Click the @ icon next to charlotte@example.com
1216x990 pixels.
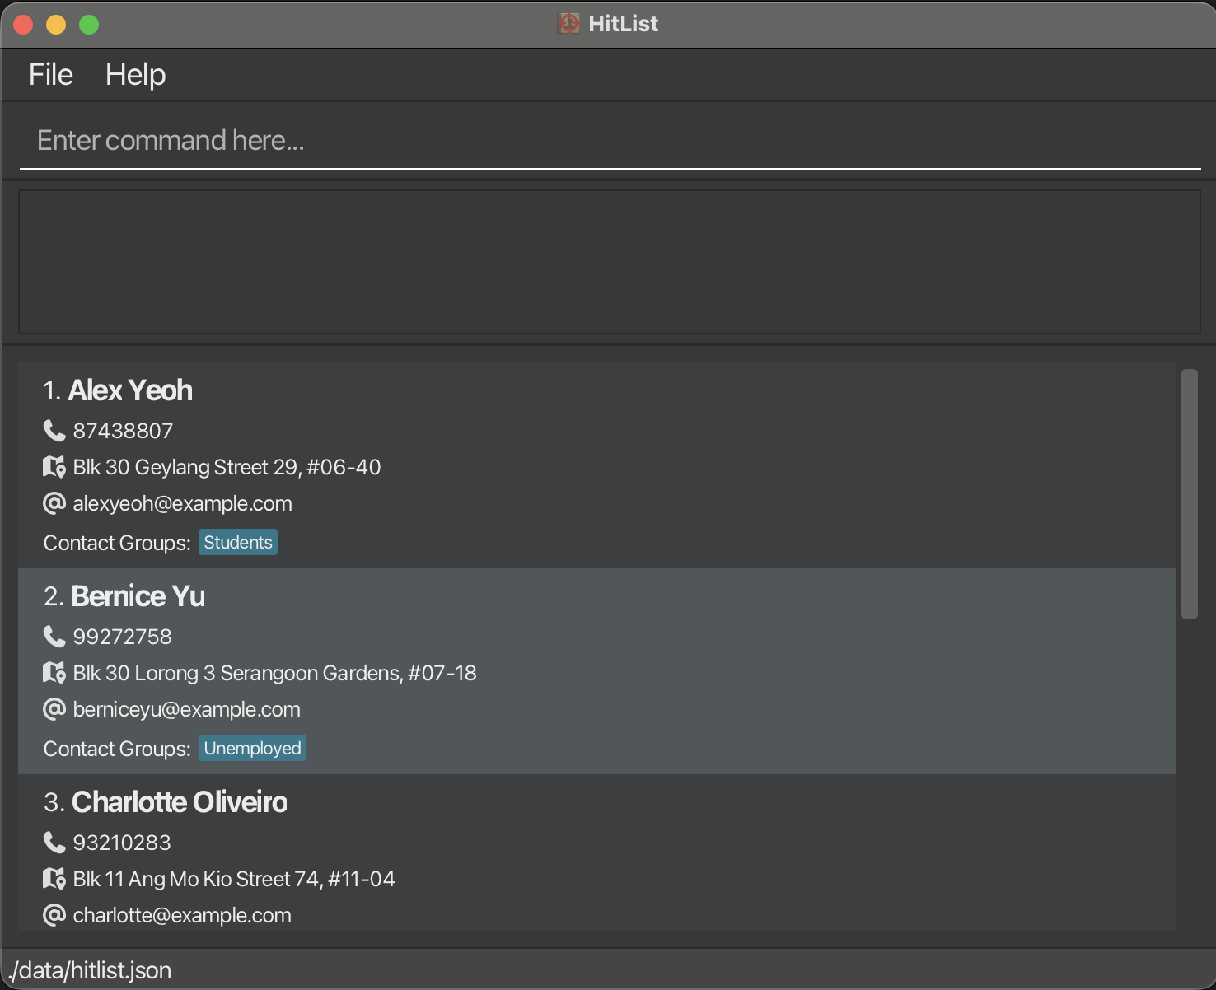coord(54,915)
